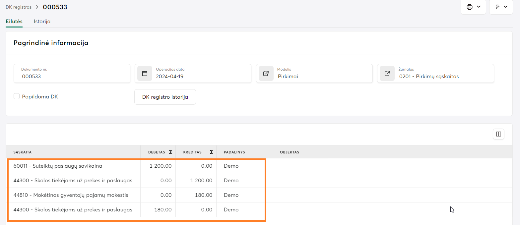Open the Modulis external link icon
520x225 pixels.
coord(266,74)
